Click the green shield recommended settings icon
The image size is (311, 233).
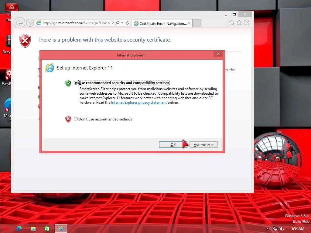68,83
